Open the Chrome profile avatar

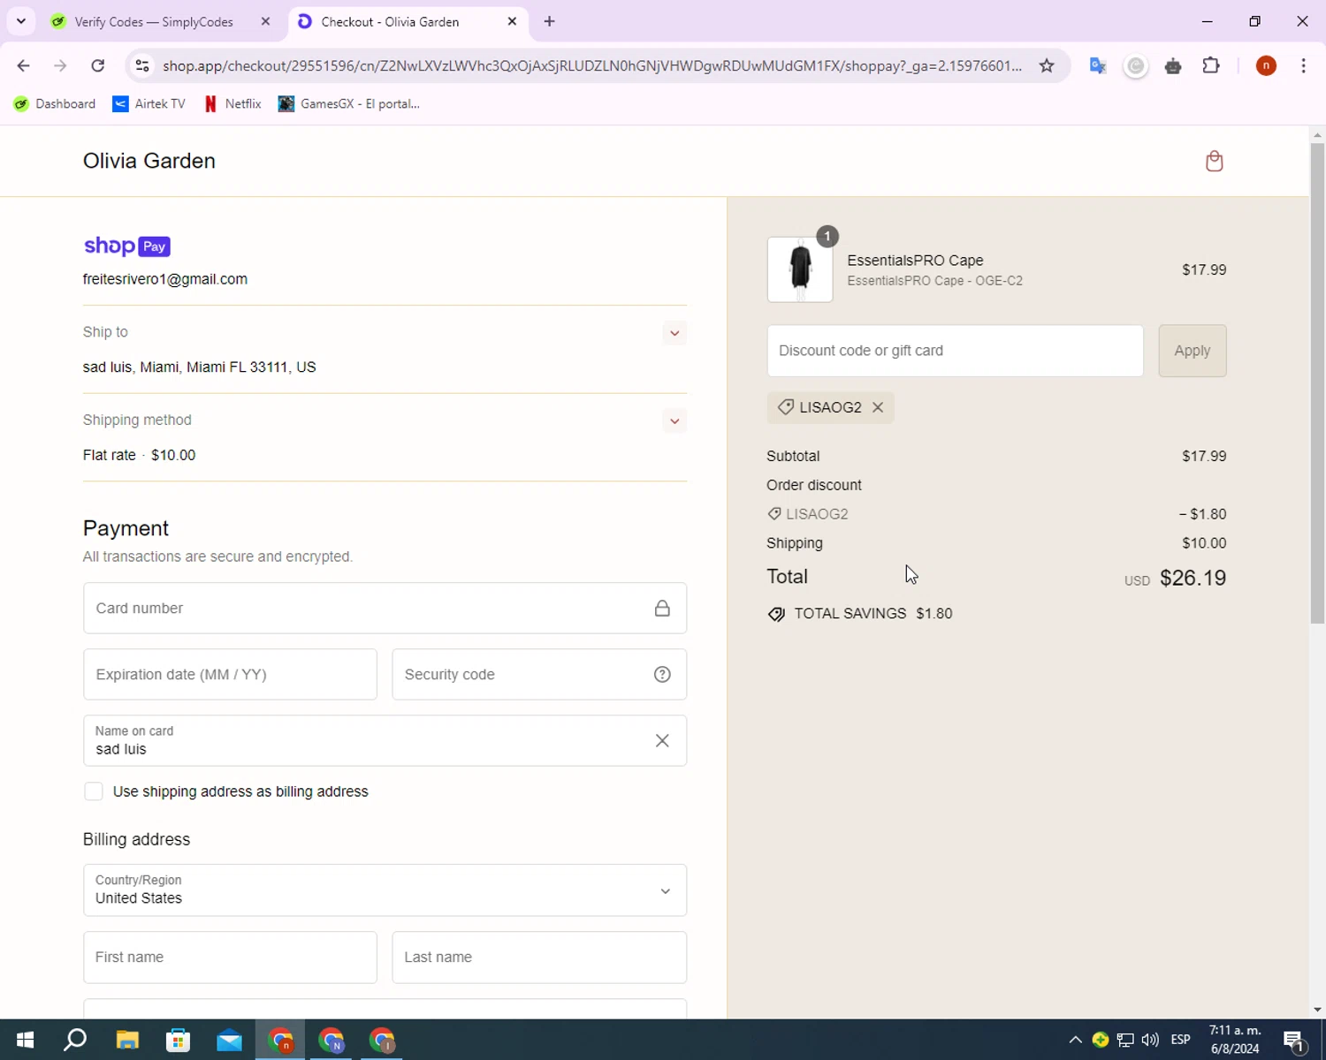[x=1266, y=66]
